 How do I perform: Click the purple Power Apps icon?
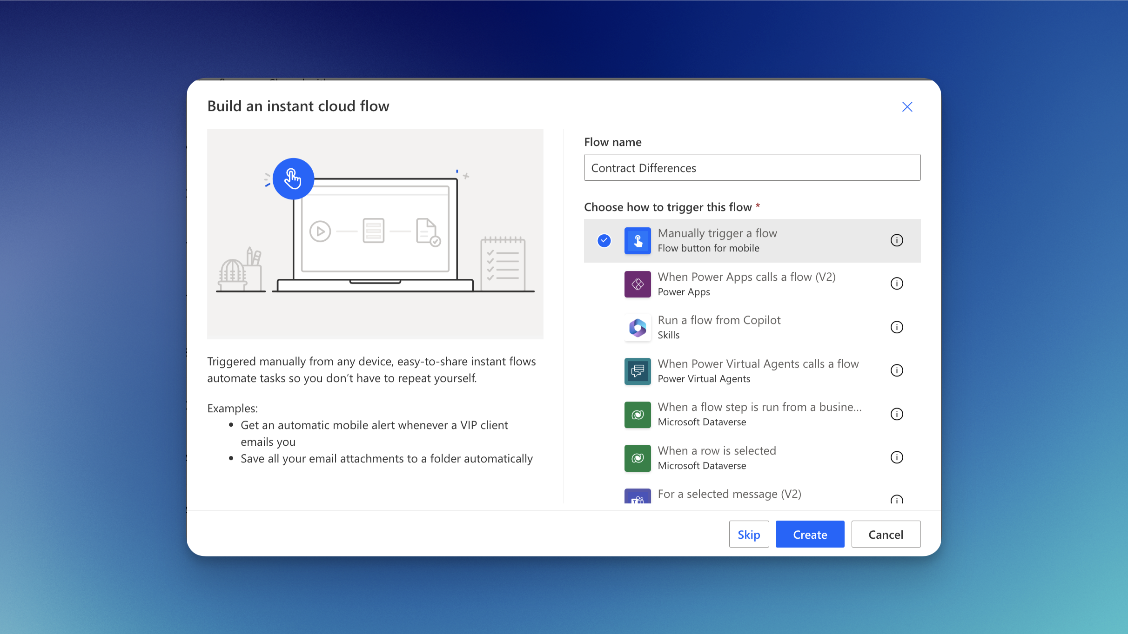pos(638,284)
